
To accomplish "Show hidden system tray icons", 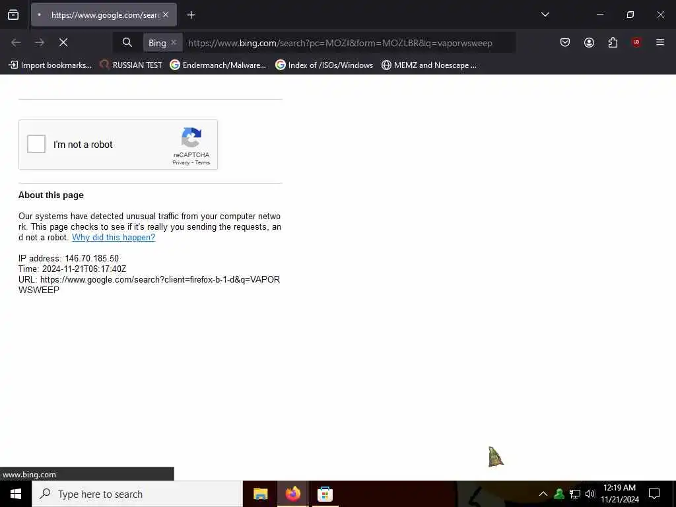I will click(543, 494).
